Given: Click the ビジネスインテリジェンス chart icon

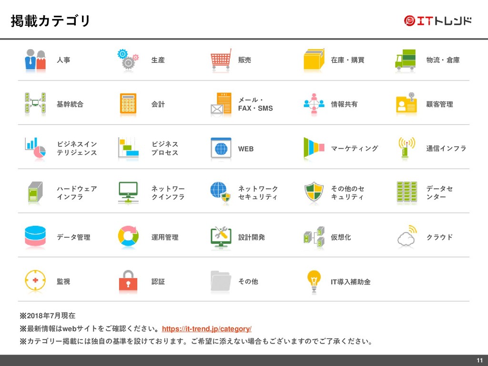Looking at the screenshot, I should coord(35,148).
